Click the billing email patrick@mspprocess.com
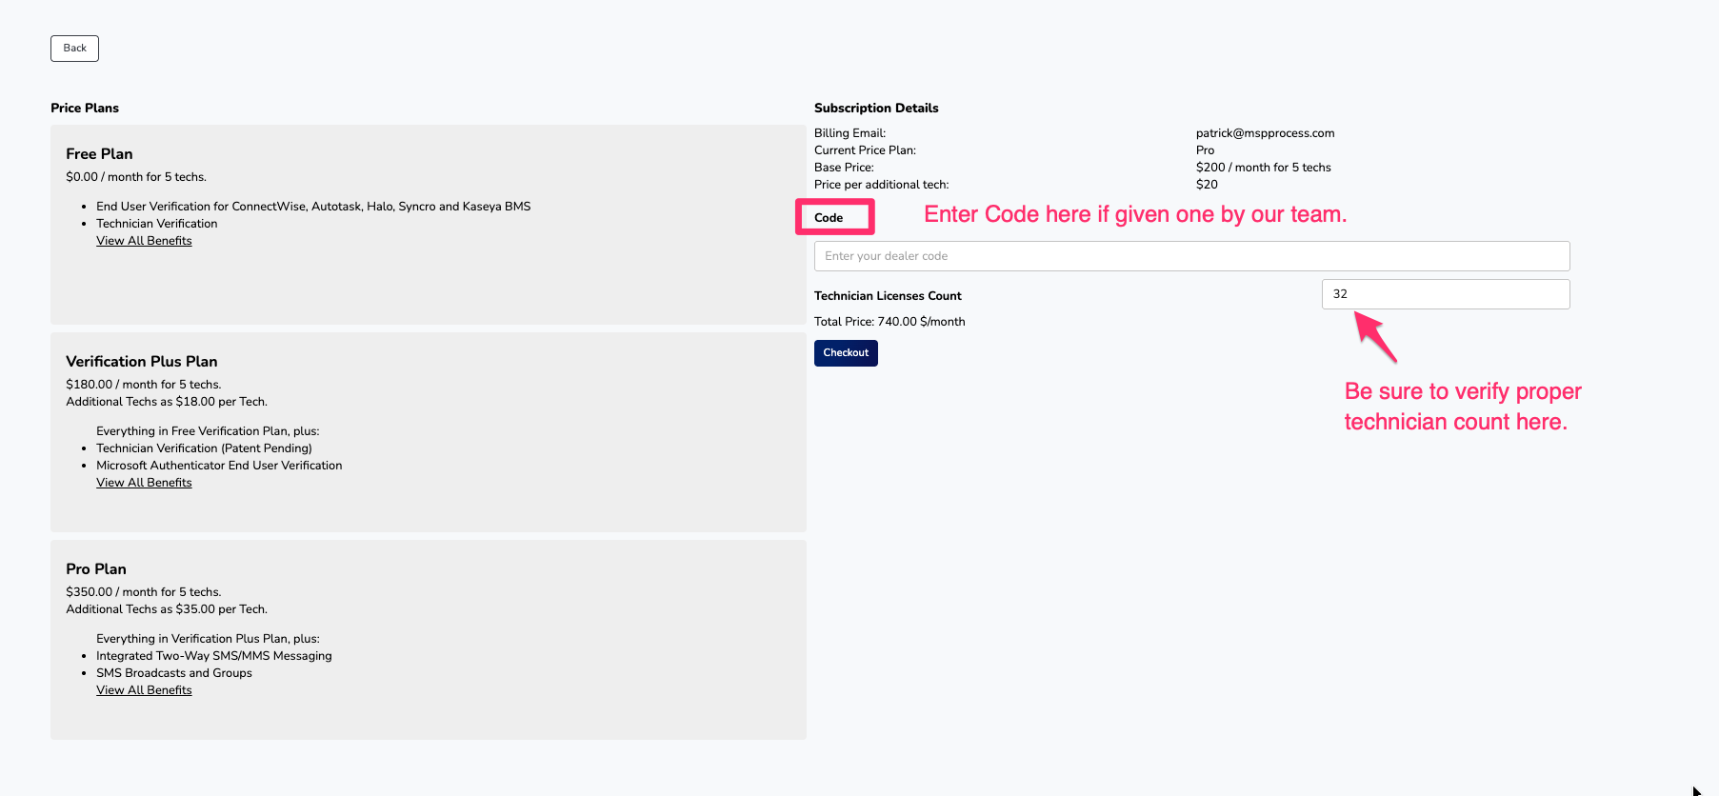Screen dimensions: 1719x796 tap(1265, 133)
